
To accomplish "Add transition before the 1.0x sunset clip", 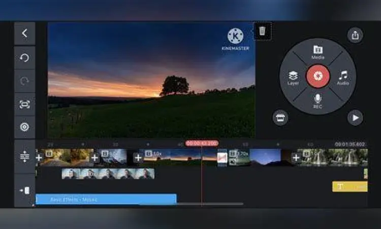I will click(x=138, y=158).
